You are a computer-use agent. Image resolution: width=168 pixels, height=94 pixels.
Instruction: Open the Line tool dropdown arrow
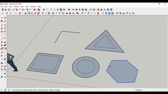[x=12, y=13]
